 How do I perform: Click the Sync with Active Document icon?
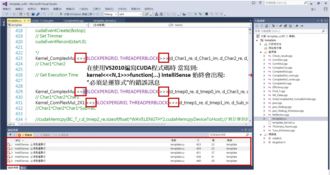(x=281, y=26)
